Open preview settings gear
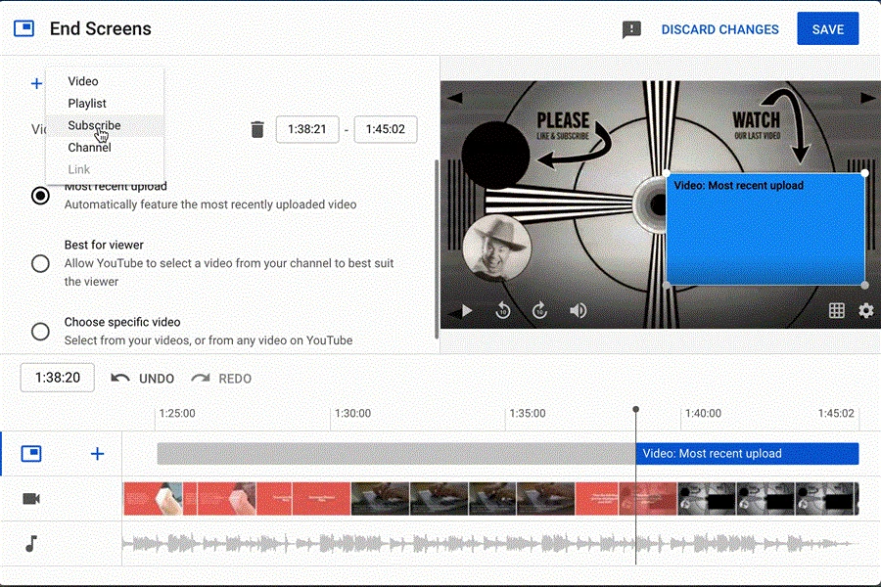 coord(866,311)
